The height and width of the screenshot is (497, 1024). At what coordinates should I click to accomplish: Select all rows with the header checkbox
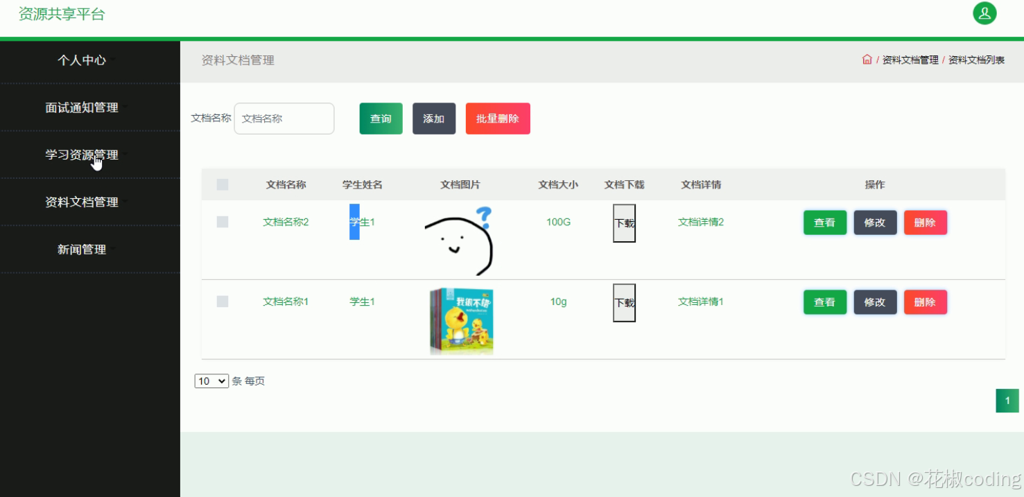point(222,184)
